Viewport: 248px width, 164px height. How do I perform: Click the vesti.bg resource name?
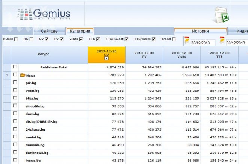(x=32, y=91)
